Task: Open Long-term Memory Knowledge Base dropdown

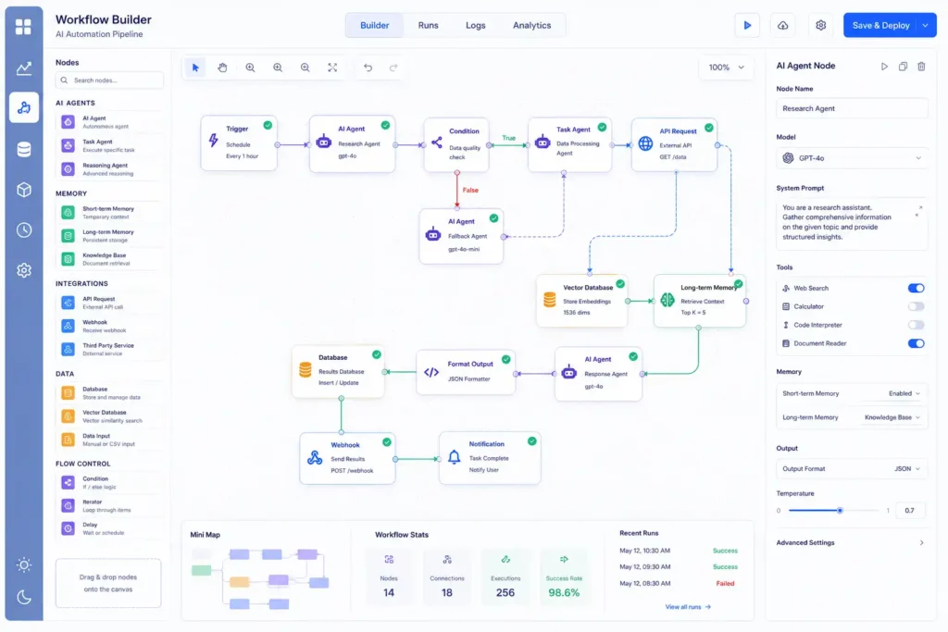Action: [892, 417]
